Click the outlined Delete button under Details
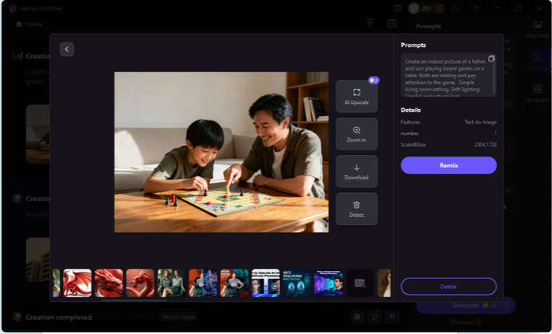 449,286
